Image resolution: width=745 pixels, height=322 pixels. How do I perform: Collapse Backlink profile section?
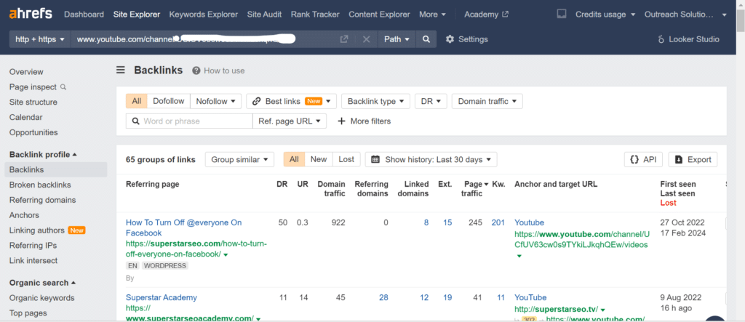(x=43, y=154)
